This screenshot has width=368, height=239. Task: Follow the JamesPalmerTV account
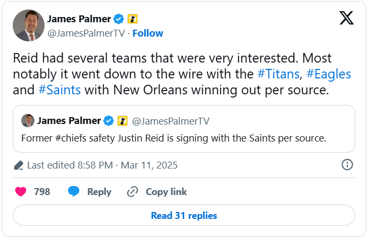(x=148, y=33)
